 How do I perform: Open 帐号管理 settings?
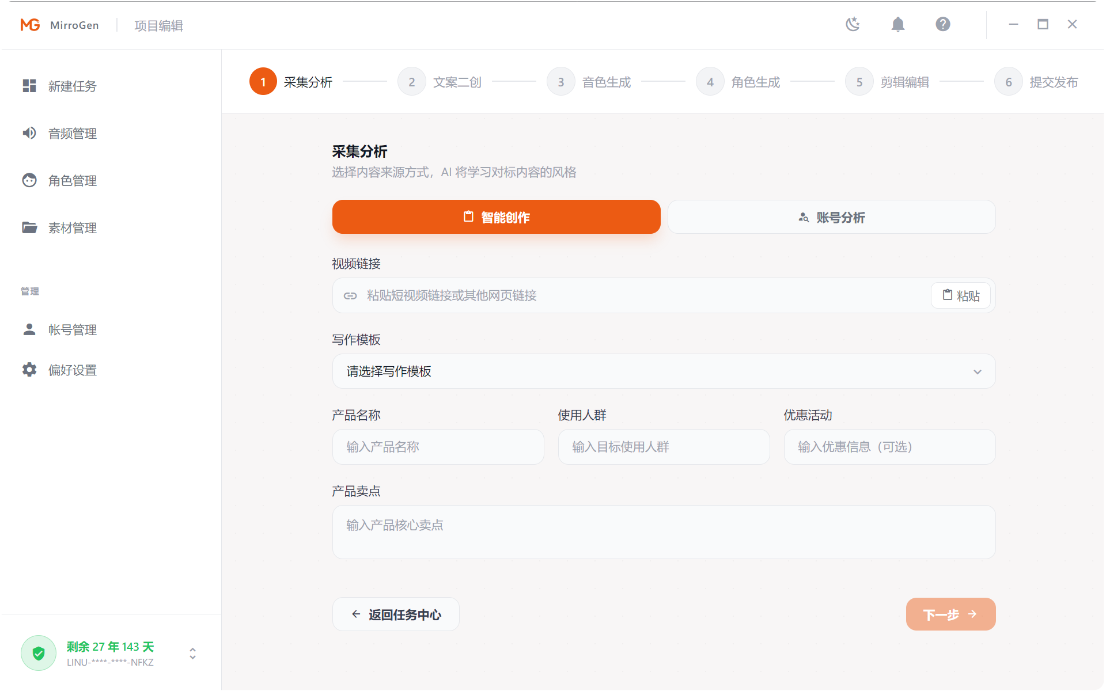72,329
